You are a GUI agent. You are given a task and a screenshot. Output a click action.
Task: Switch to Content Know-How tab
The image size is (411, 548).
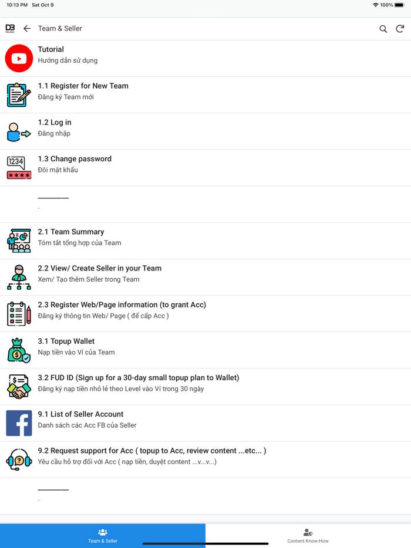coord(308,536)
